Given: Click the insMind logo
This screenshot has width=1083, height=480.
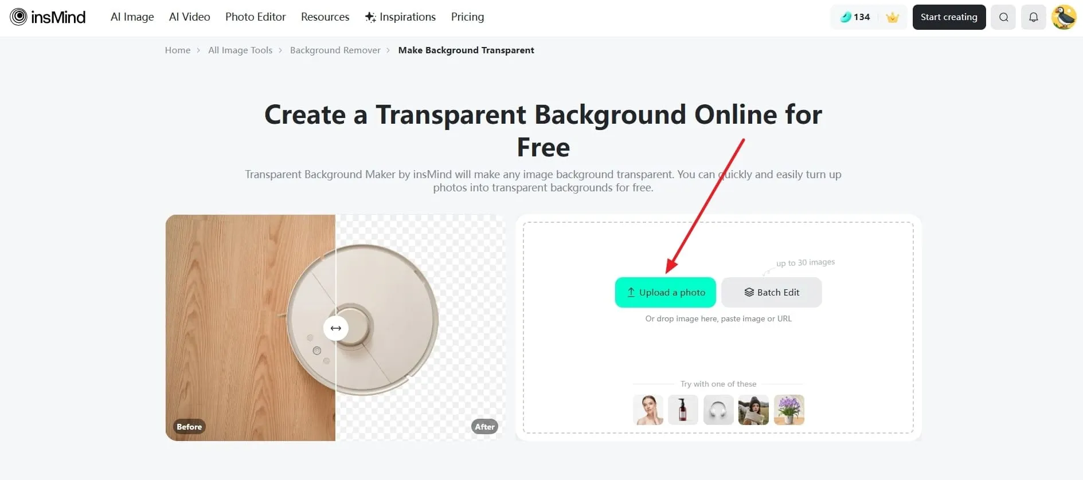Looking at the screenshot, I should coord(48,17).
